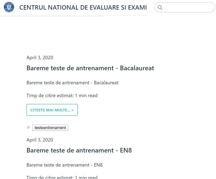
Task: Click the bullet marker beside the testeantrenament tag
Action: tap(28, 127)
